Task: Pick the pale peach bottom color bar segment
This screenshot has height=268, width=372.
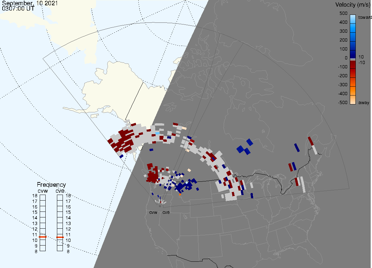Action: tap(353, 100)
